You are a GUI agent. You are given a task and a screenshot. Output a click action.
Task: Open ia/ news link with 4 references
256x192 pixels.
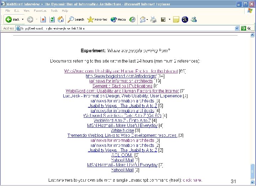tap(122, 111)
